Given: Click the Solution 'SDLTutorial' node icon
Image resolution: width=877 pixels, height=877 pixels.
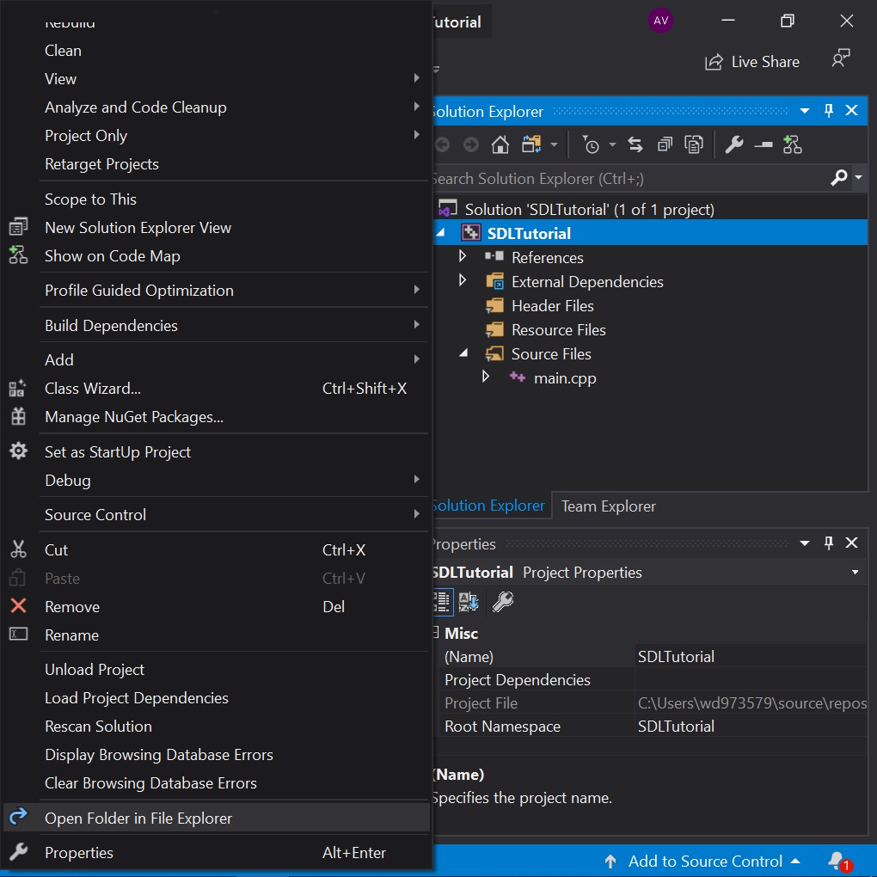Looking at the screenshot, I should (447, 209).
